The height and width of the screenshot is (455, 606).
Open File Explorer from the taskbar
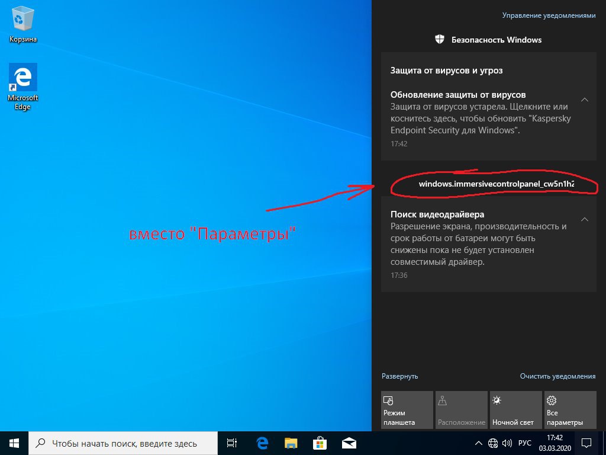pyautogui.click(x=291, y=443)
